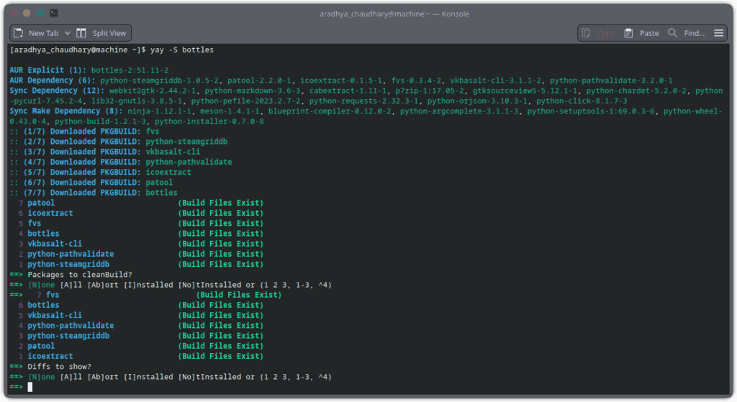This screenshot has height=402, width=737.
Task: Click '1 icoextract' in diffs list
Action: [45, 357]
